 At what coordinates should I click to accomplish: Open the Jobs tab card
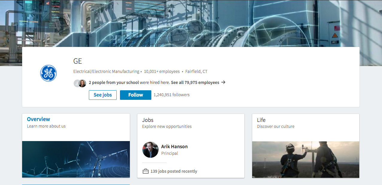[191, 146]
